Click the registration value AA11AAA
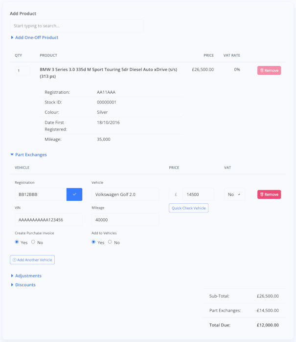The width and height of the screenshot is (296, 342). (106, 92)
